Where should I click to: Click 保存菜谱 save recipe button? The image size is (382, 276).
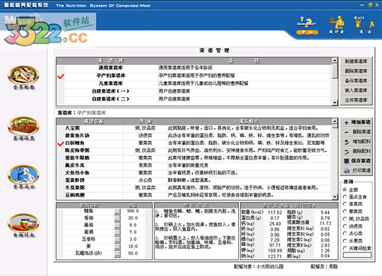coord(360,161)
